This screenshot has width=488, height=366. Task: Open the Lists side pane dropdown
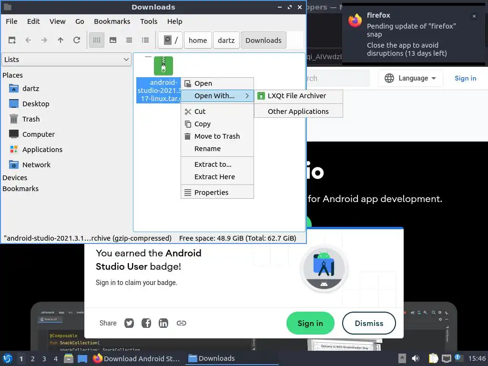(66, 60)
